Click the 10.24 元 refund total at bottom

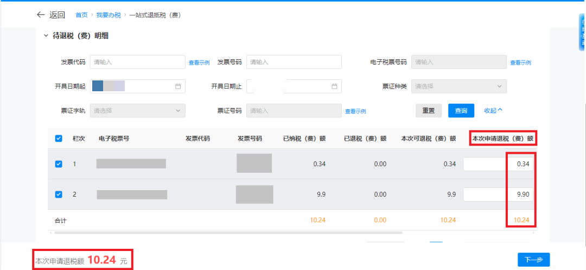107,260
